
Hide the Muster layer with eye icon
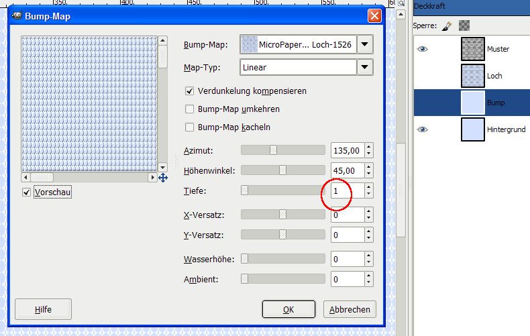point(423,49)
